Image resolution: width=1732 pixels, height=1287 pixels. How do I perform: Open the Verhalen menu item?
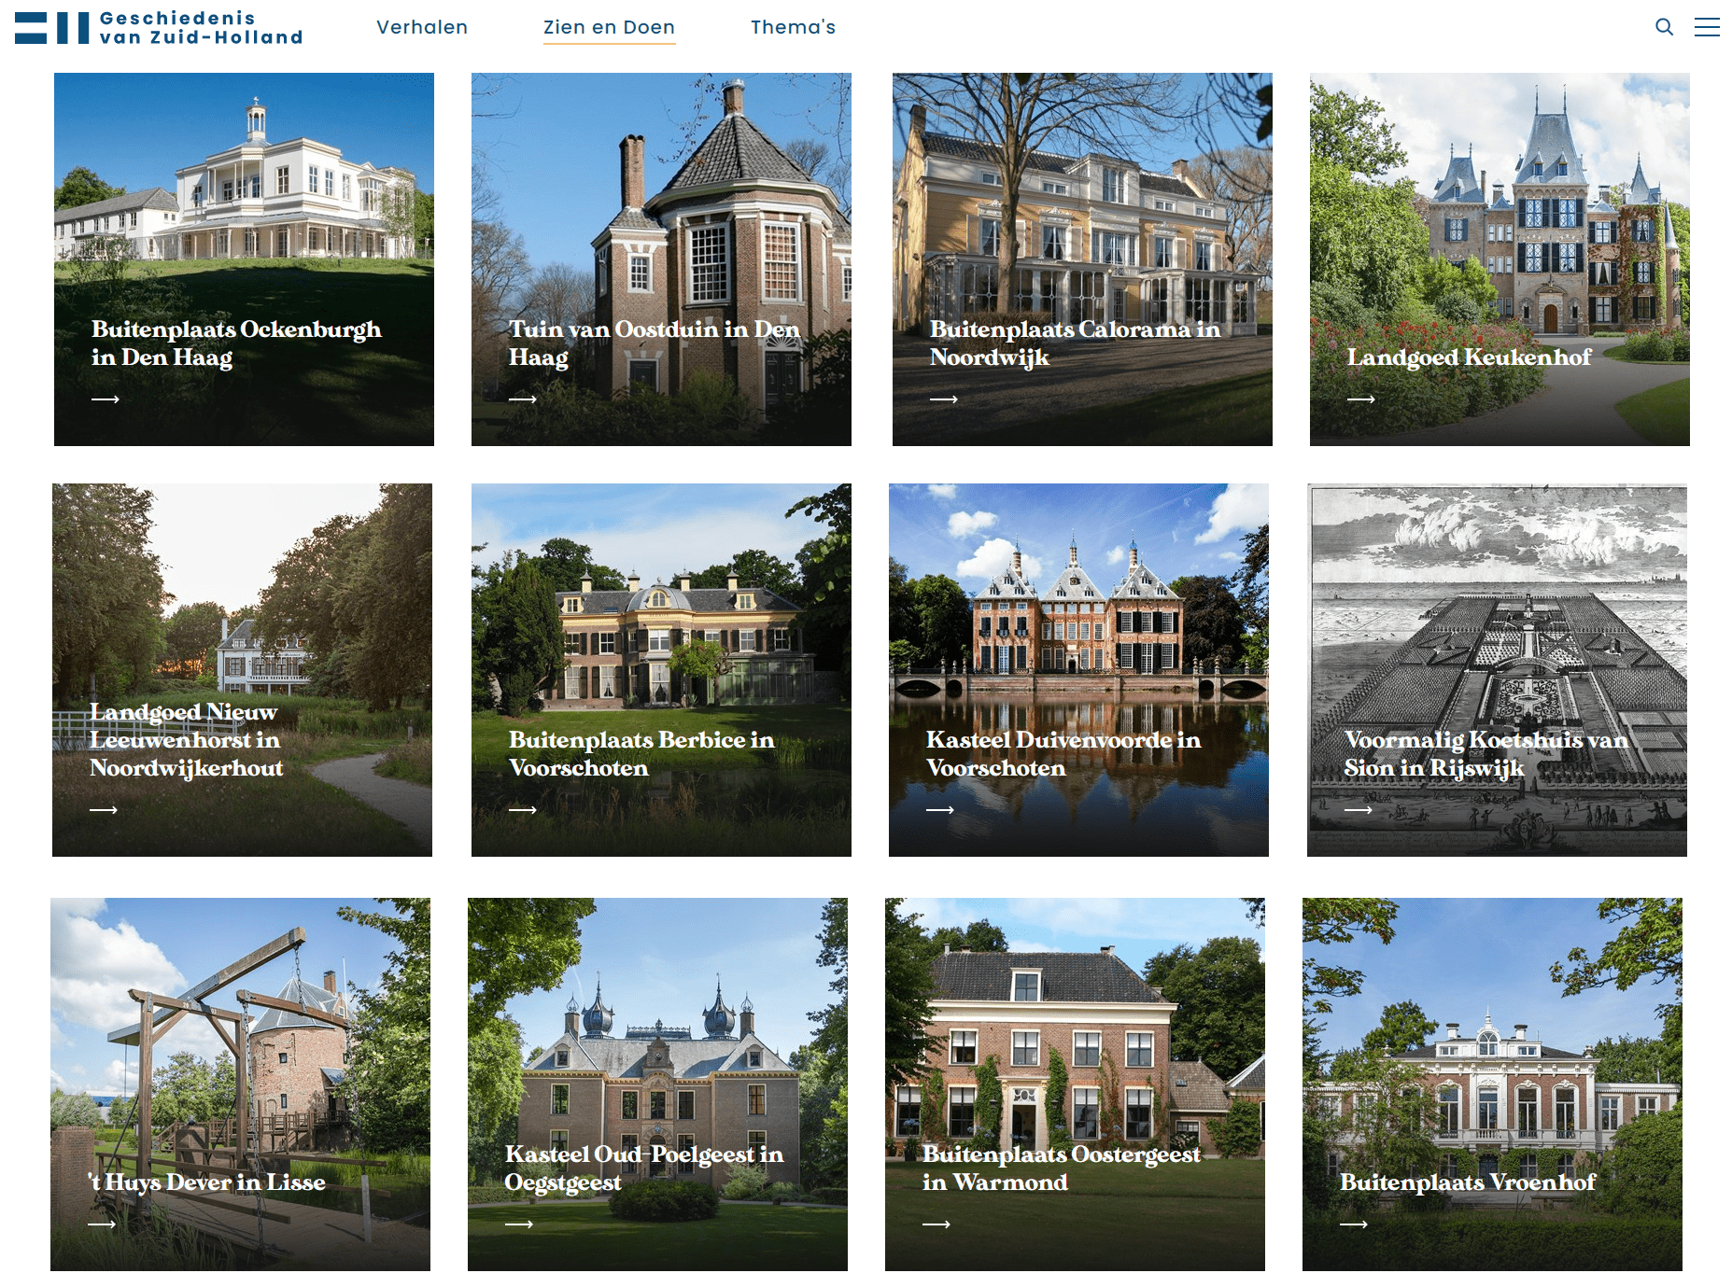pyautogui.click(x=422, y=27)
